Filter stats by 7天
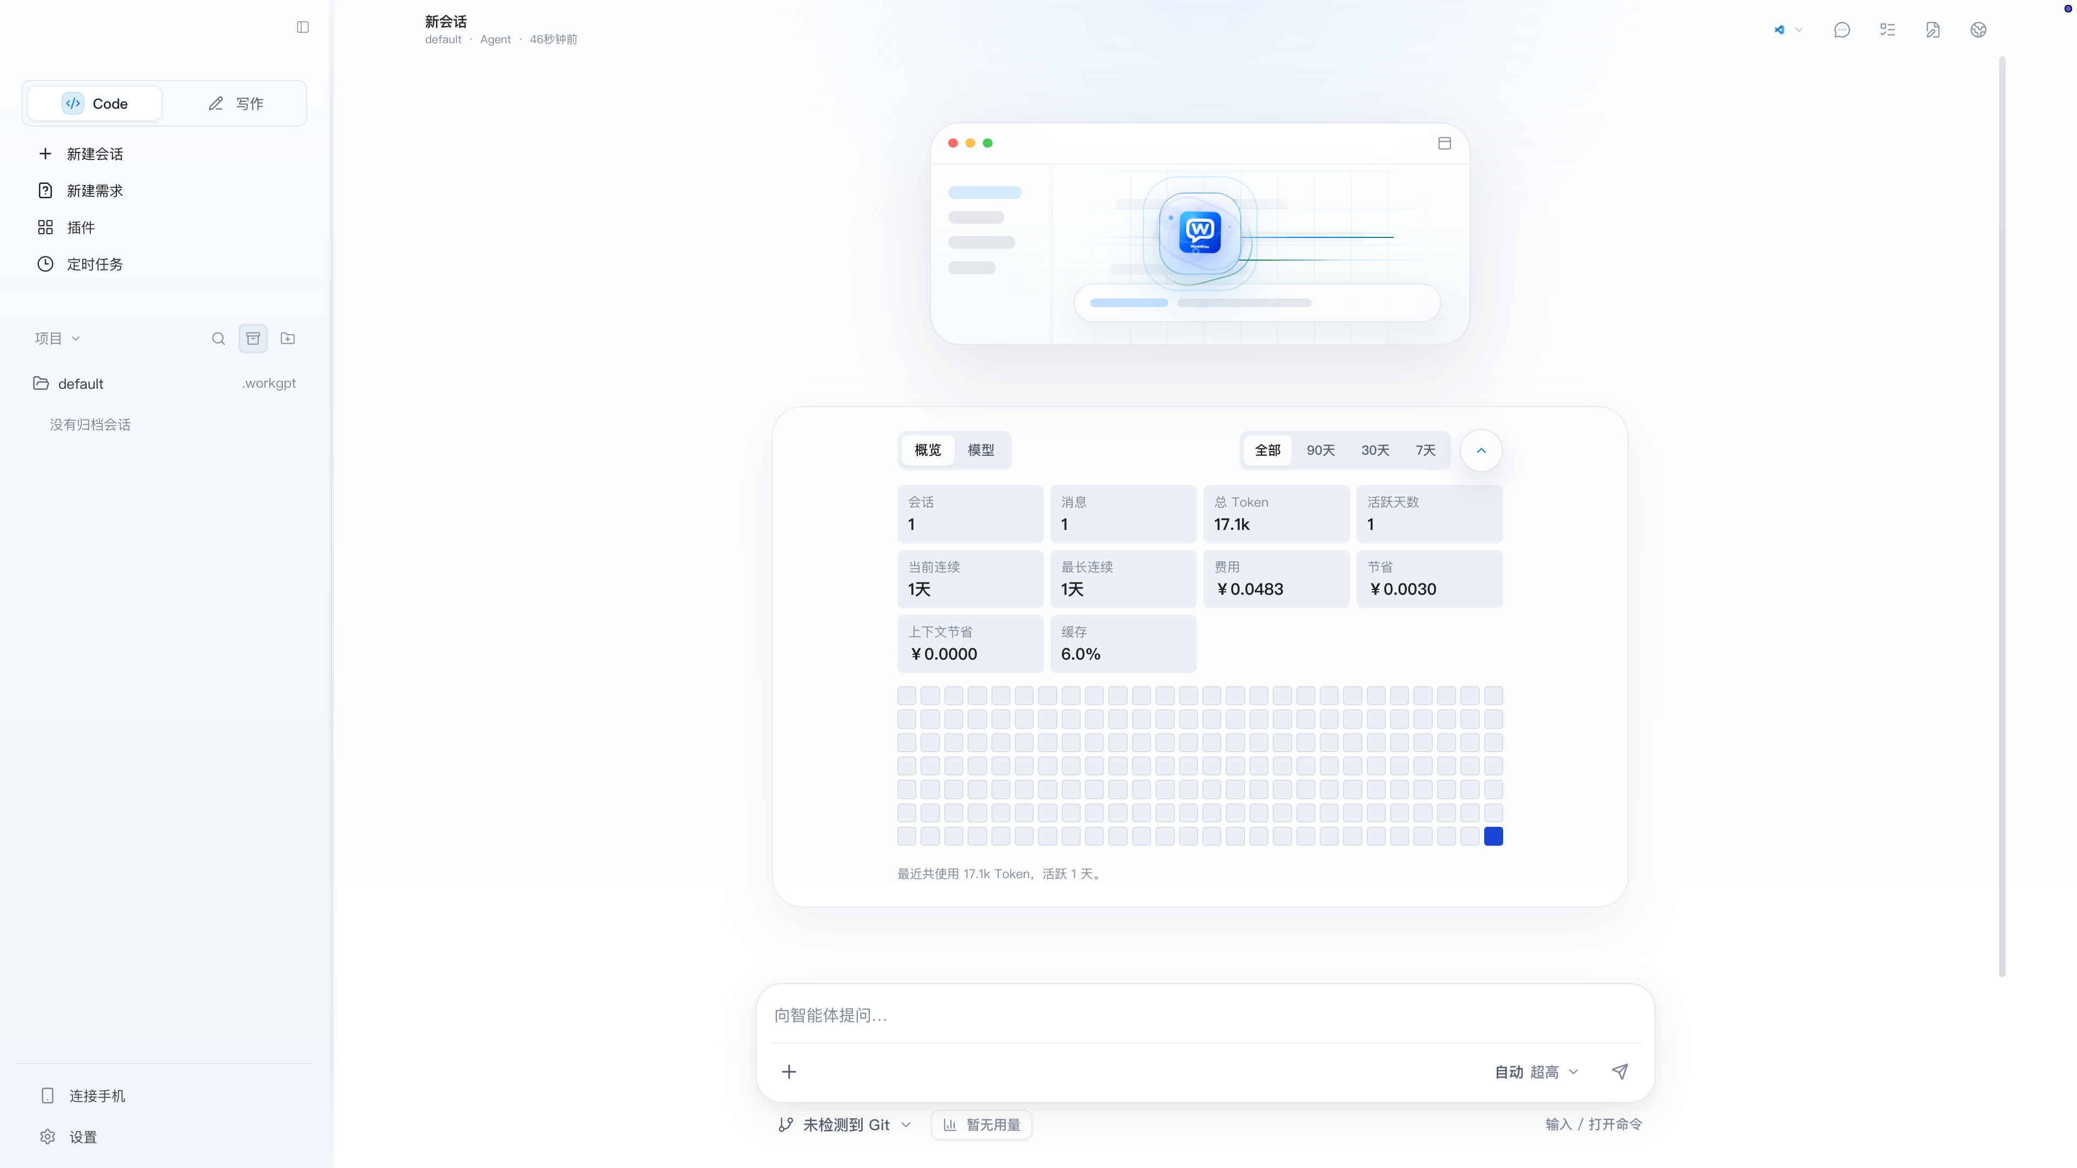The image size is (2077, 1168). click(1426, 450)
